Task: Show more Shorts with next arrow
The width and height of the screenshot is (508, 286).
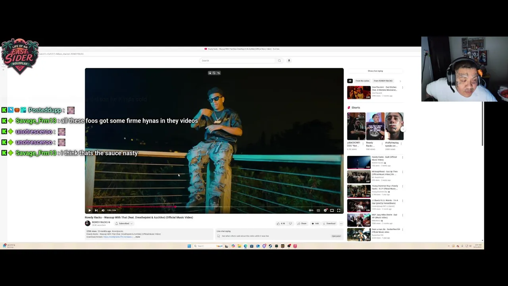Action: click(x=402, y=129)
